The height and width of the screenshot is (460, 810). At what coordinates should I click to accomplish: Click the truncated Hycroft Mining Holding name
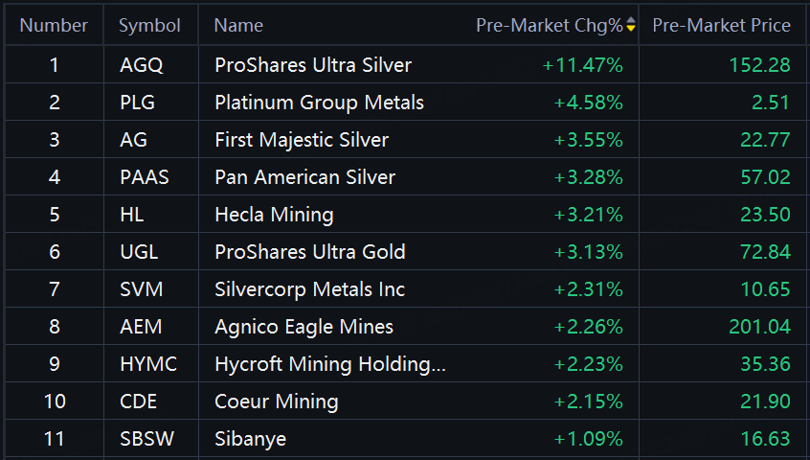(330, 364)
